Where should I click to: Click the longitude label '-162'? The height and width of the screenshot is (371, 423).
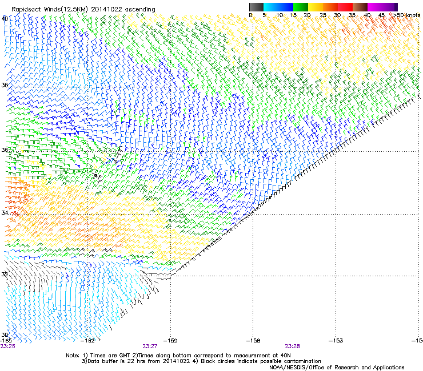point(88,341)
